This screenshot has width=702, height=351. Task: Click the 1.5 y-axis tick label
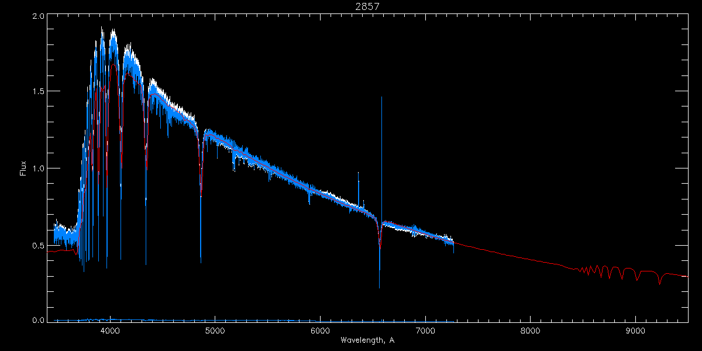[x=38, y=91]
